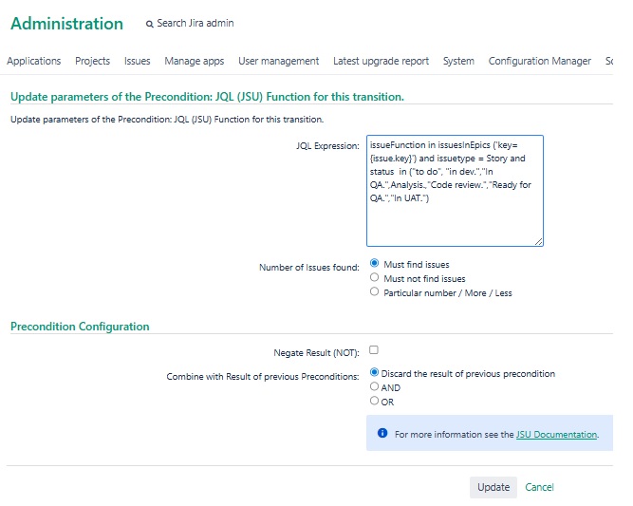Click into JQL Expression text area

point(455,191)
